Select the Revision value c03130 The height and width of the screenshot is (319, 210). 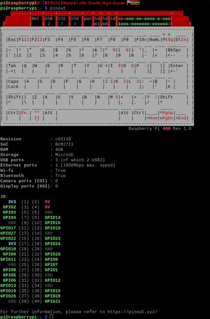(x=63, y=139)
